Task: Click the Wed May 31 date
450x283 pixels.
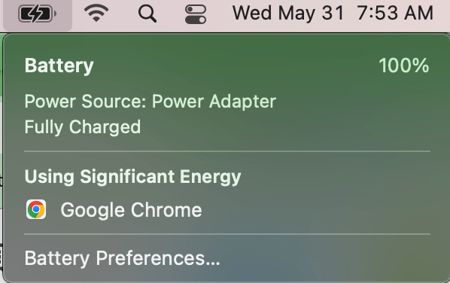Action: 288,14
